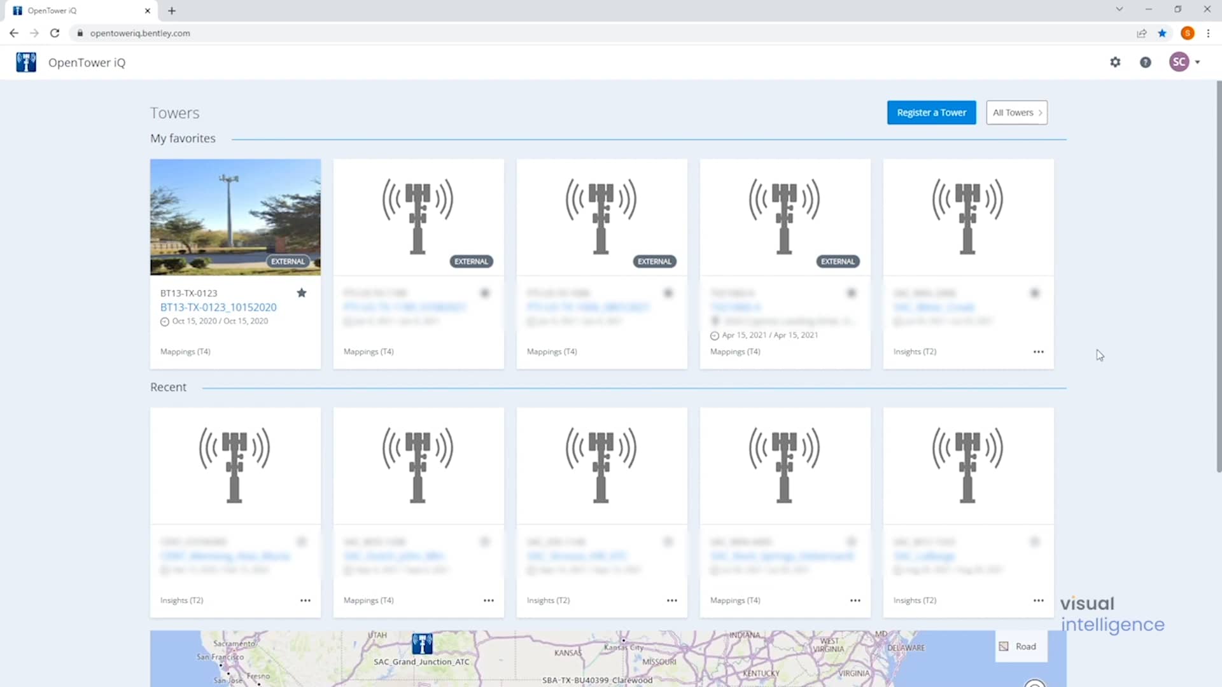1222x687 pixels.
Task: Click the share icon in the address bar
Action: coord(1142,33)
